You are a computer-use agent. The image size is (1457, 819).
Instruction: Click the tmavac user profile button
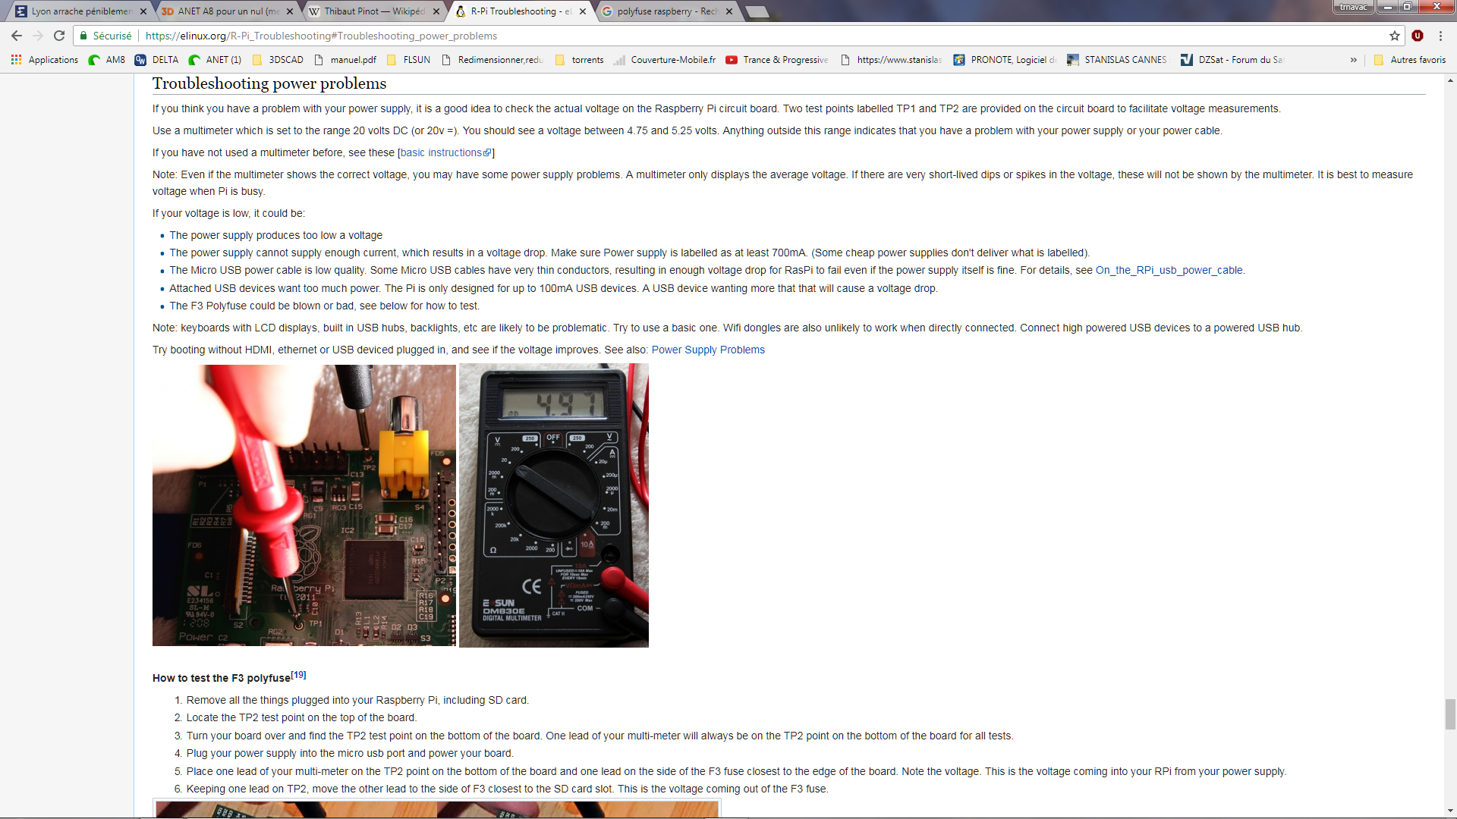click(x=1353, y=7)
